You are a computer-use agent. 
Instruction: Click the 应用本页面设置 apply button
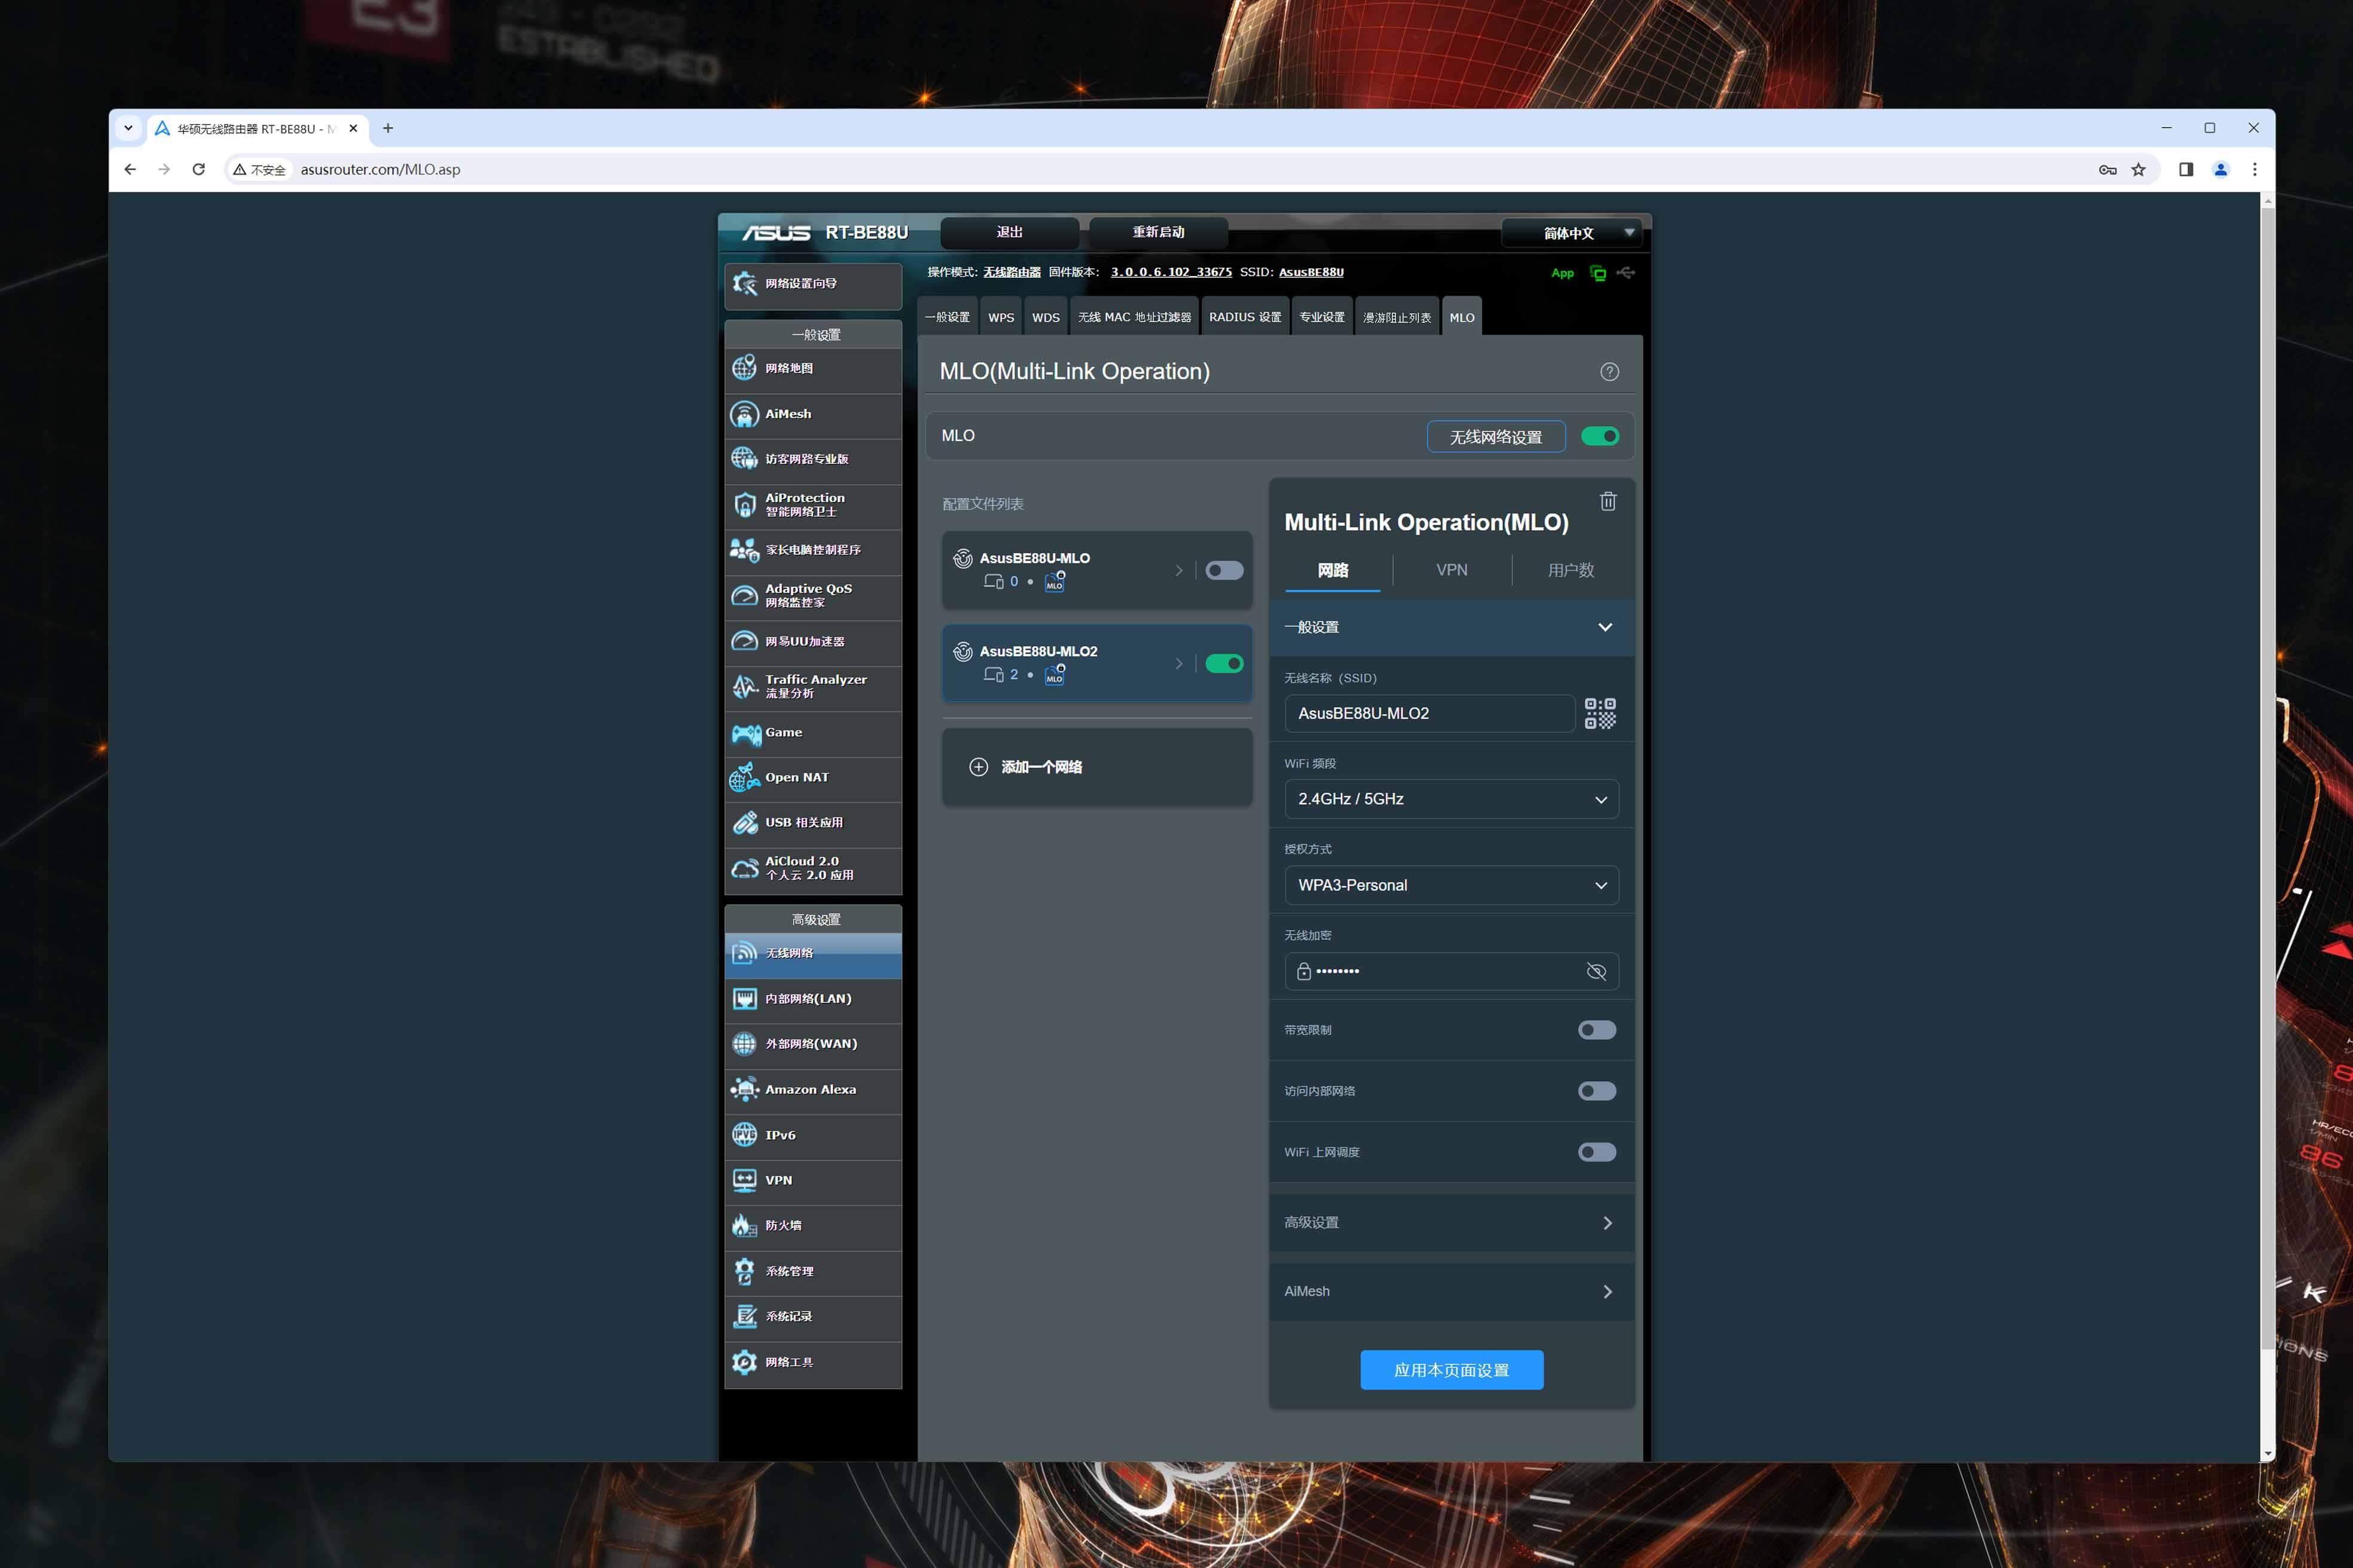click(x=1451, y=1370)
